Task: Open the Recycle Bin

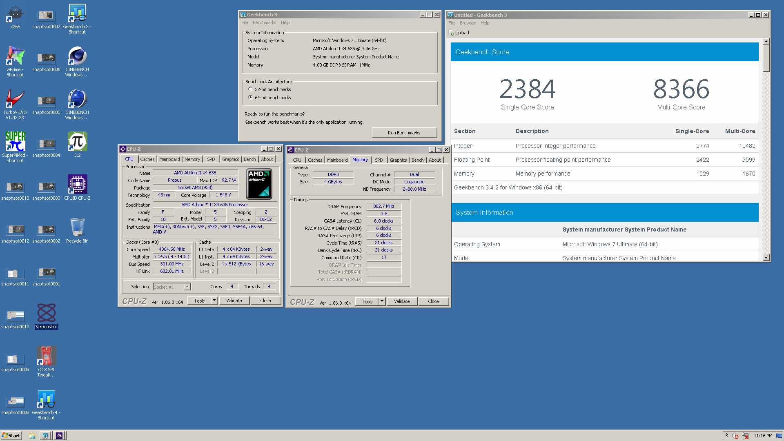Action: (77, 231)
